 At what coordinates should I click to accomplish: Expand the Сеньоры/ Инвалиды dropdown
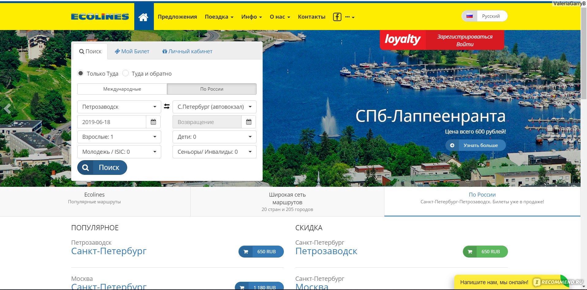pos(215,152)
